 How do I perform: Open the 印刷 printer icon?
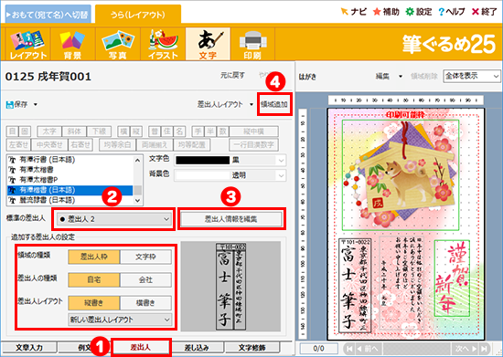click(252, 45)
